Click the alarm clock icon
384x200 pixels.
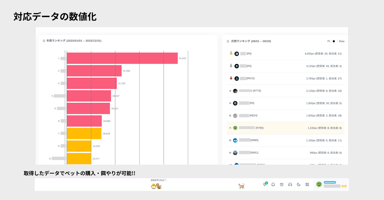point(281,184)
